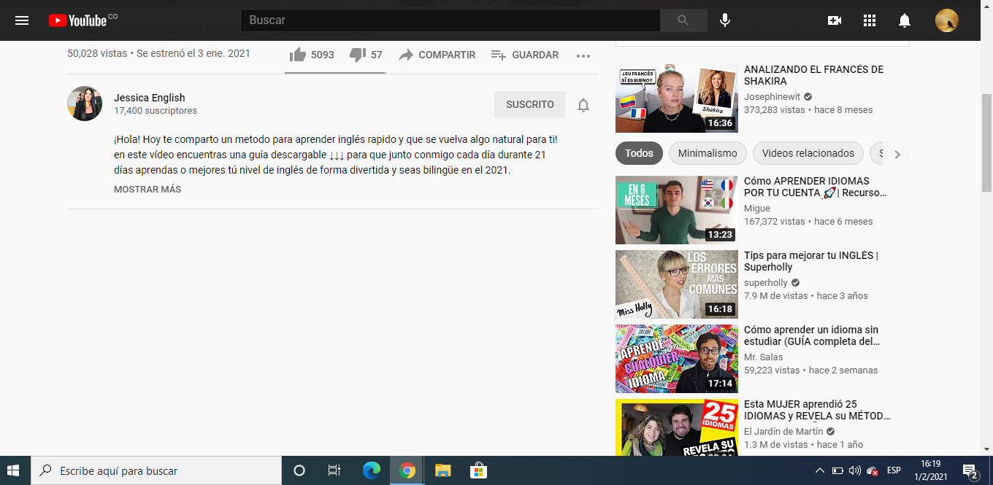
Task: Open the Create video camera icon
Action: point(834,20)
